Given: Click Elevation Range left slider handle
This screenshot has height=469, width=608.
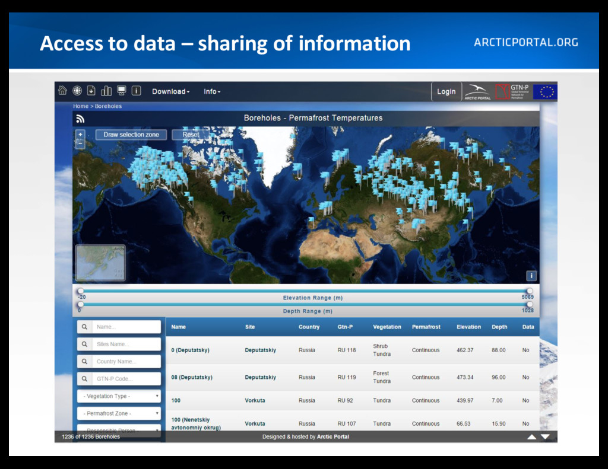Looking at the screenshot, I should tap(81, 291).
